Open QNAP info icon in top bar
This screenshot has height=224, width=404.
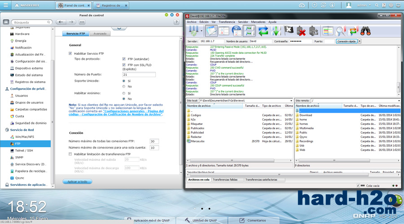click(x=332, y=5)
